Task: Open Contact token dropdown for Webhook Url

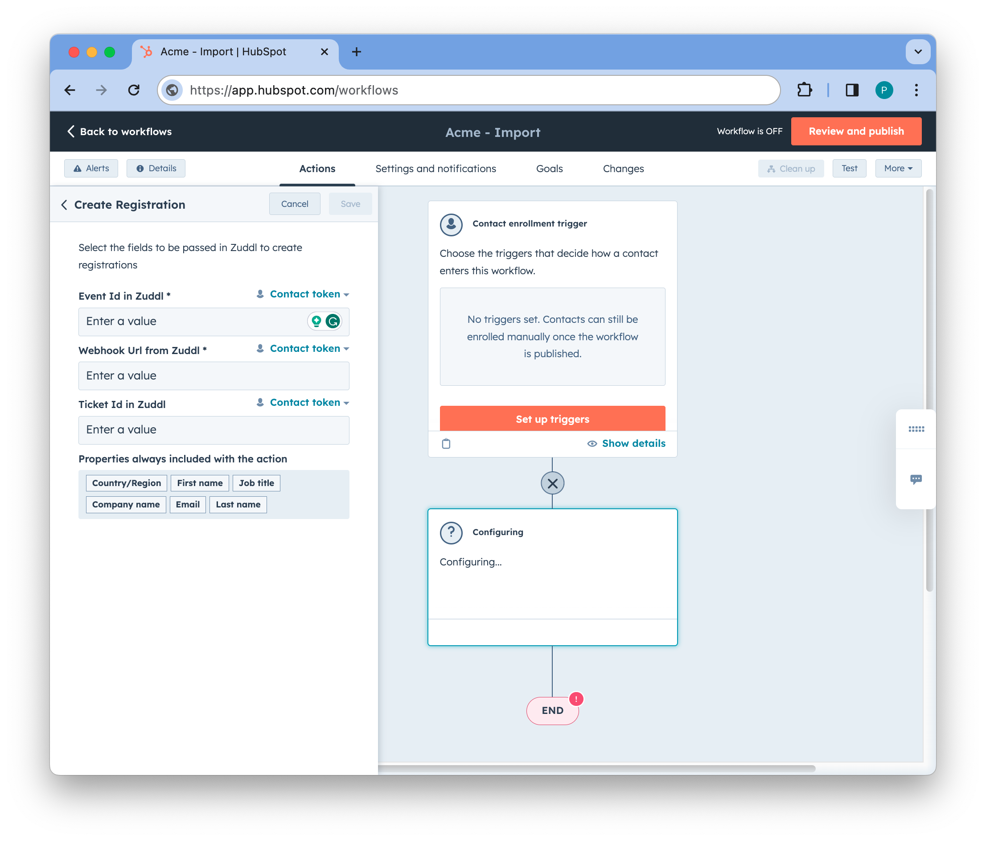Action: pos(303,348)
